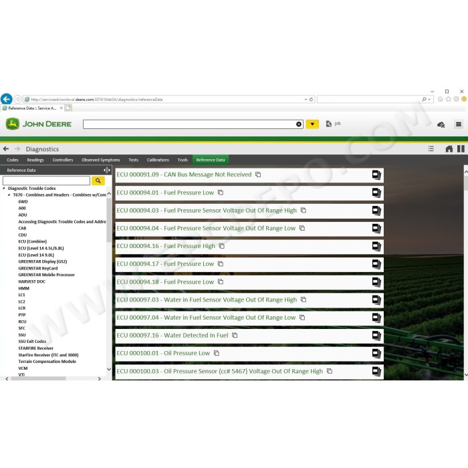The width and height of the screenshot is (468, 468).
Task: Collapse T670 Combines and Headers node
Action: point(9,195)
